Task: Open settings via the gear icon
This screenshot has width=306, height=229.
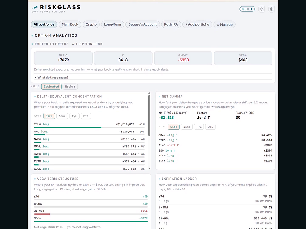Action: click(272, 9)
